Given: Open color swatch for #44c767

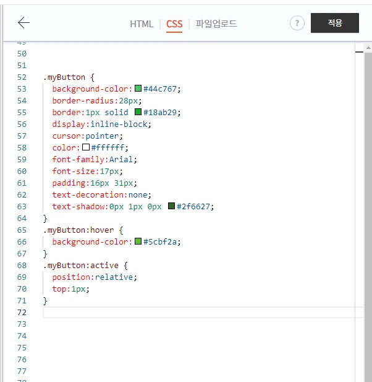Looking at the screenshot, I should 138,88.
